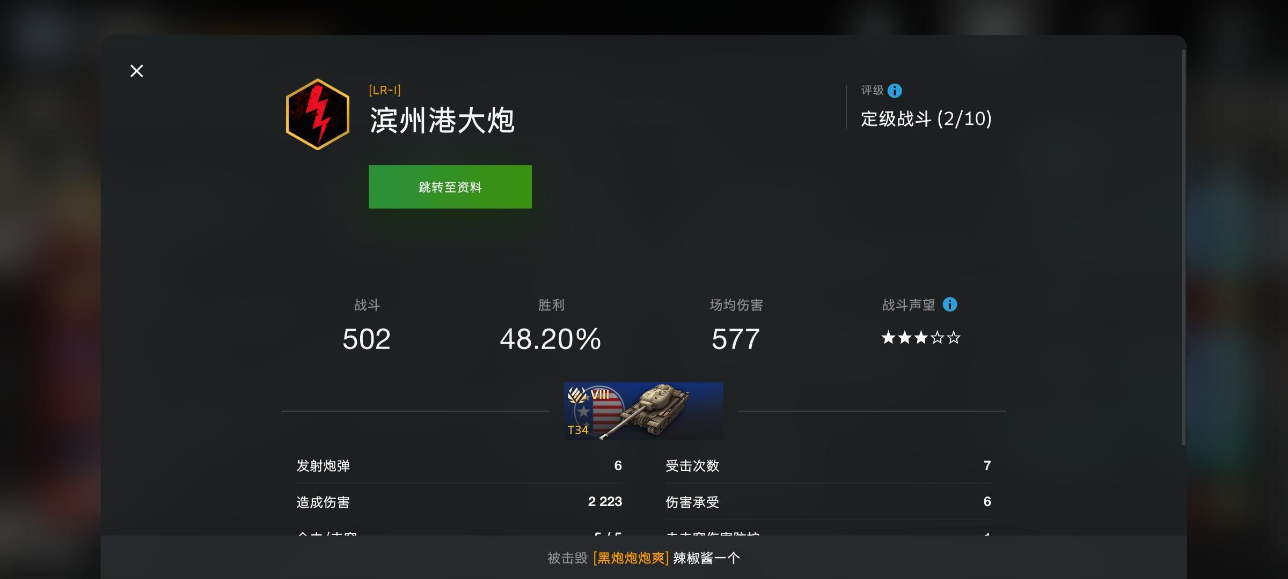Viewport: 1288px width, 579px height.
Task: Click the 48.20% win rate value
Action: pyautogui.click(x=551, y=339)
